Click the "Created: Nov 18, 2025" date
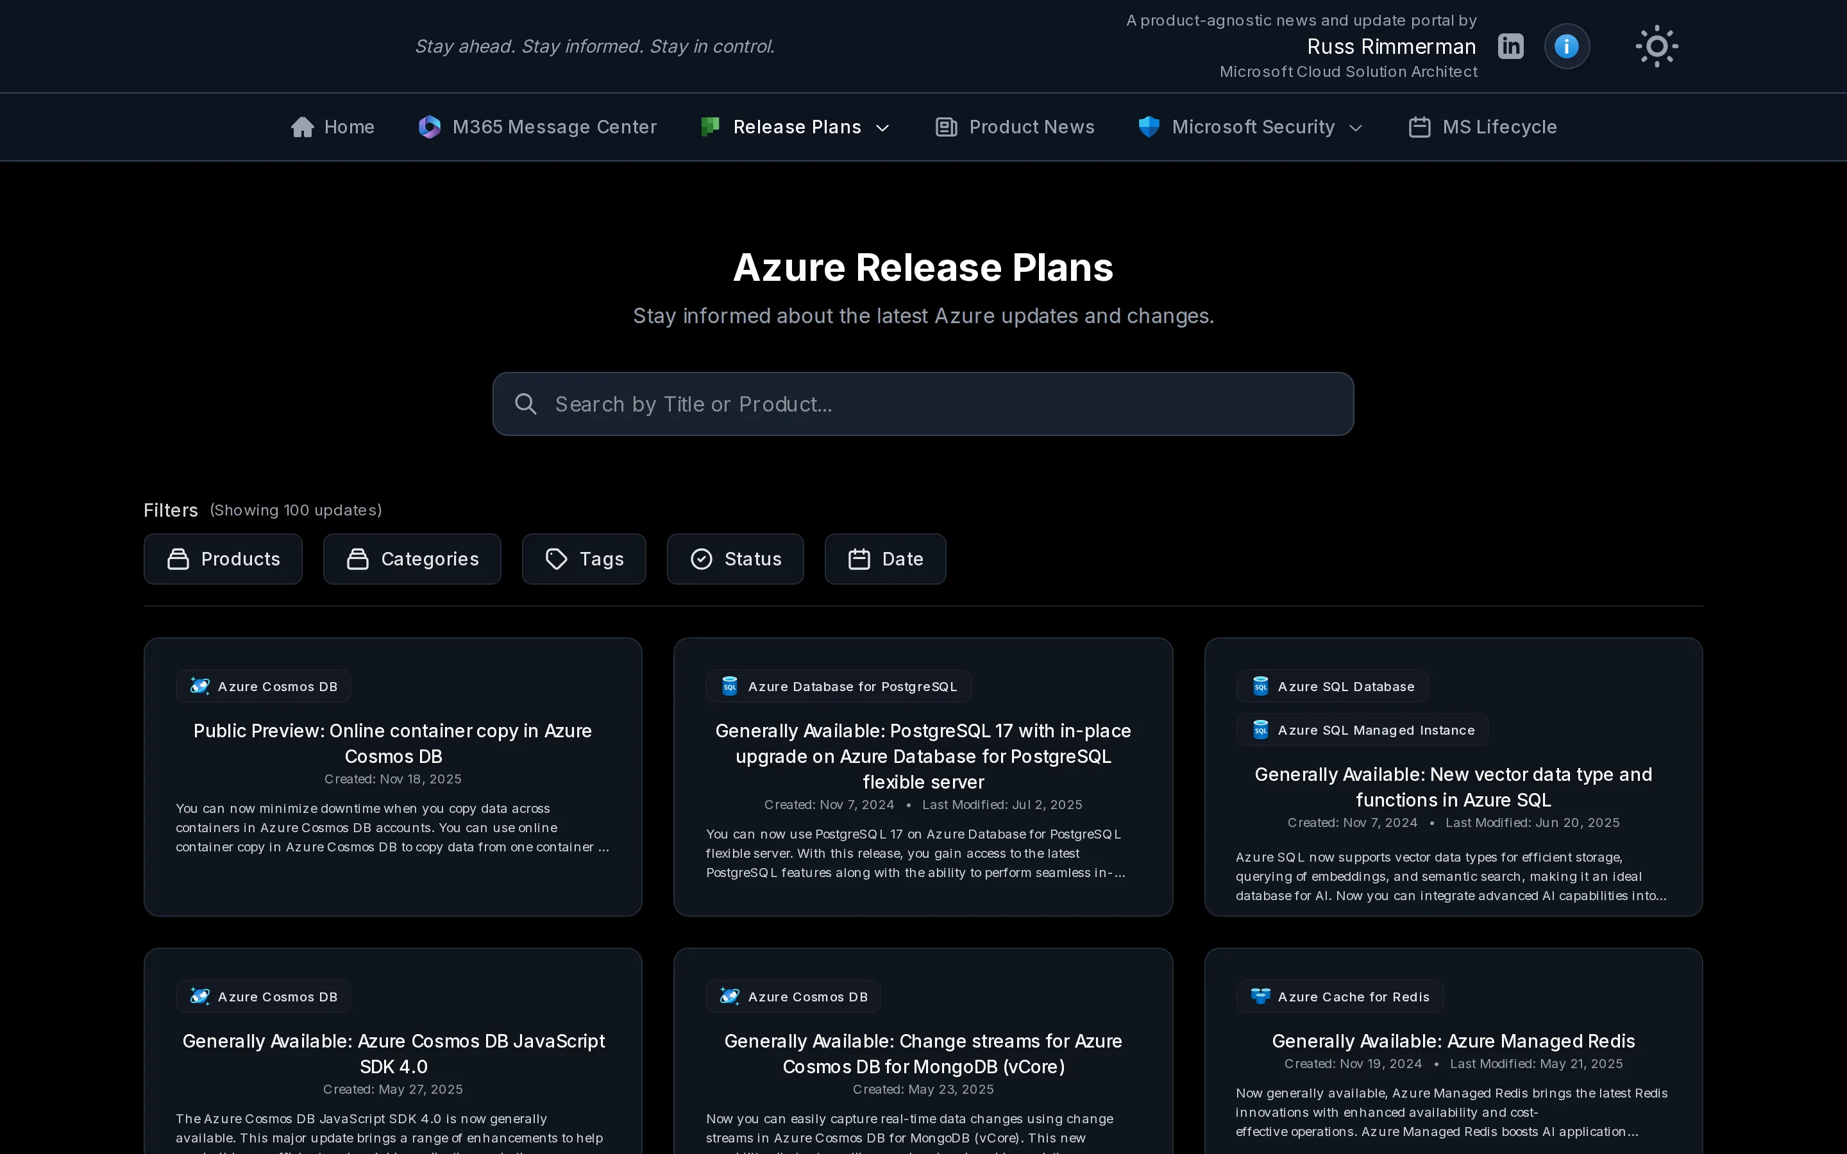 pyautogui.click(x=392, y=778)
